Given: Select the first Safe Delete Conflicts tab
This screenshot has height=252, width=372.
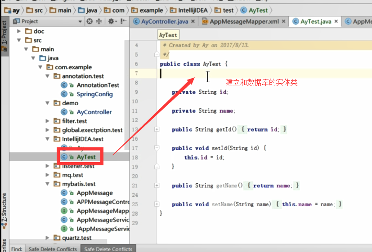Looking at the screenshot, I should pyautogui.click(x=53, y=249).
